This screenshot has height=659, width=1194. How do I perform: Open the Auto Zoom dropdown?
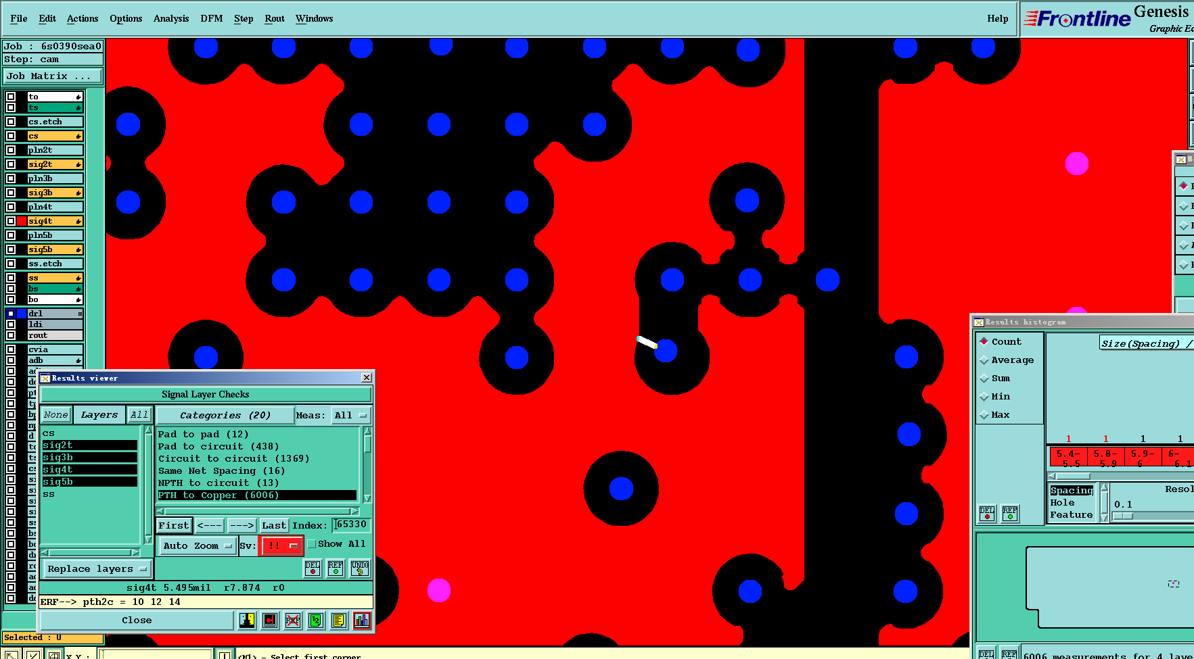[197, 545]
